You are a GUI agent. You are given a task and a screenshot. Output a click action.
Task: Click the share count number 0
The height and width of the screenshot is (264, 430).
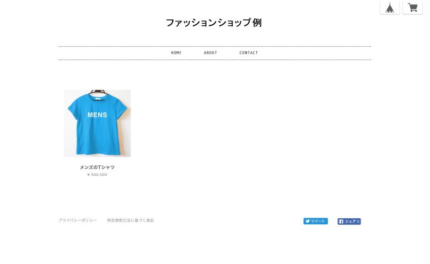pos(358,222)
